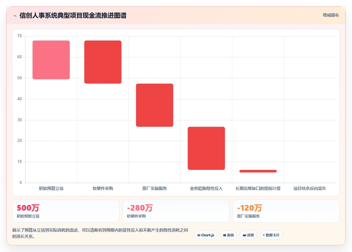This screenshot has width=352, height=252.
Task: Click the description text starting 展示了预算
Action: 100,233
